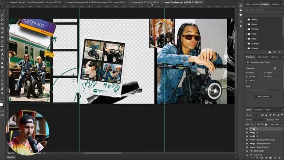Open the Timeline panel tab

(11, 157)
